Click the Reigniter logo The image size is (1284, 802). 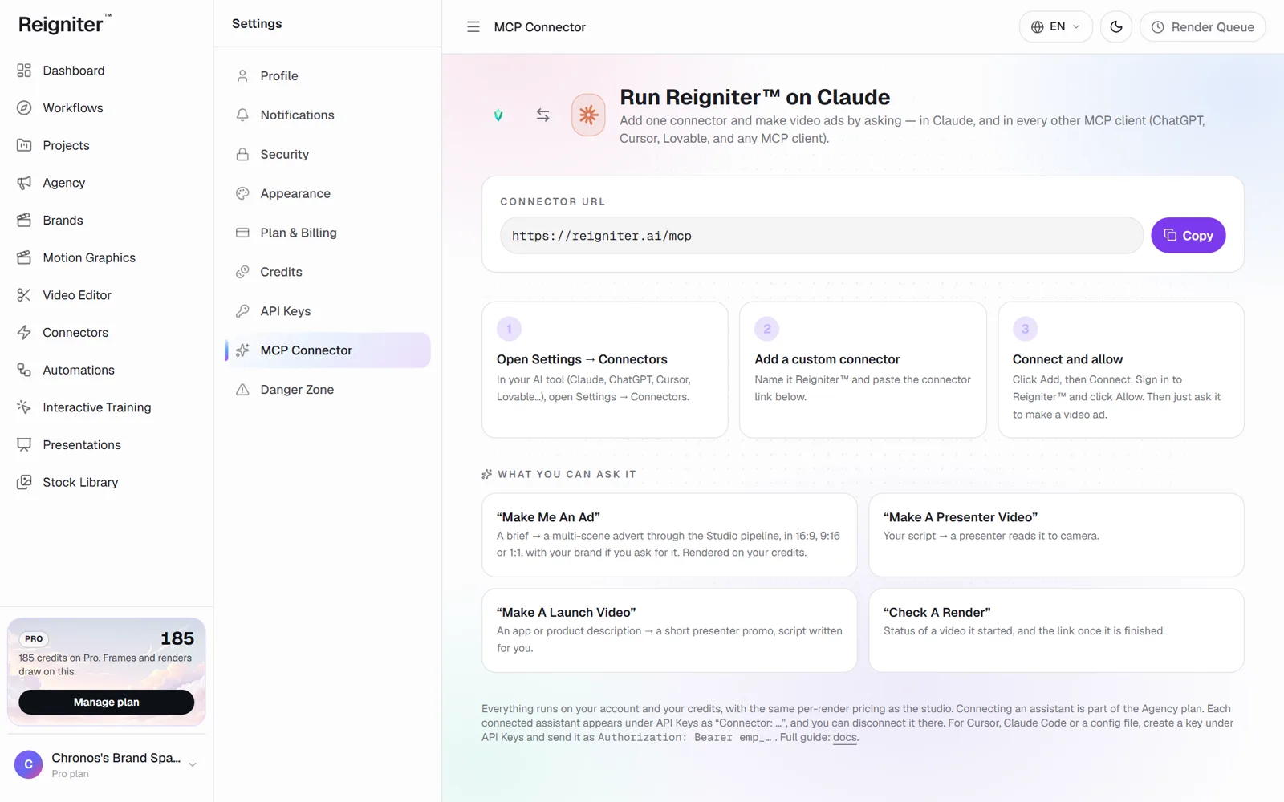pyautogui.click(x=65, y=24)
